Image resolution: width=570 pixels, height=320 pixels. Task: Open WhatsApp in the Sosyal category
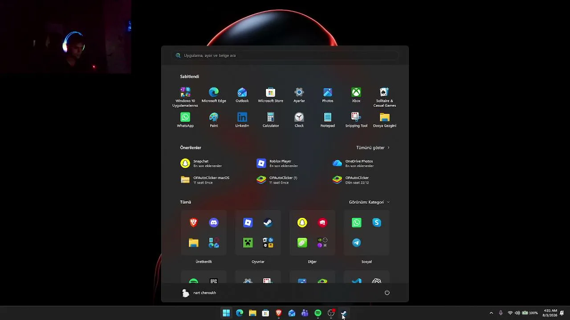[357, 222]
